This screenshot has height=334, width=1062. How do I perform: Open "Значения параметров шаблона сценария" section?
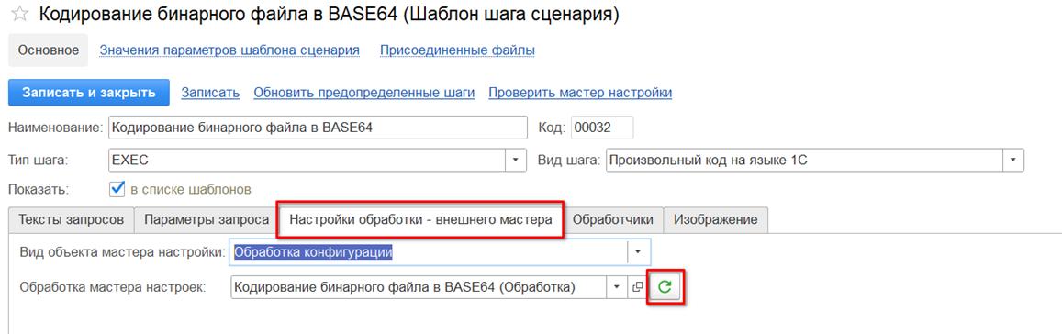(229, 50)
